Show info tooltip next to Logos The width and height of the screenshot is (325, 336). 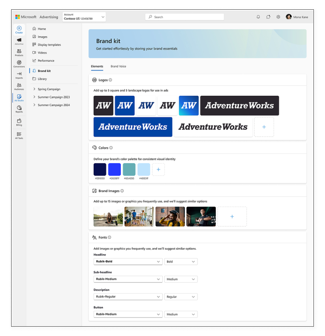click(110, 80)
